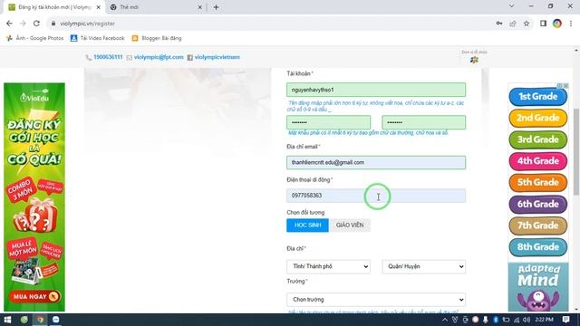Screen dimensions: 580x326
Task: Click the microphone tray icon
Action: [x=486, y=320]
